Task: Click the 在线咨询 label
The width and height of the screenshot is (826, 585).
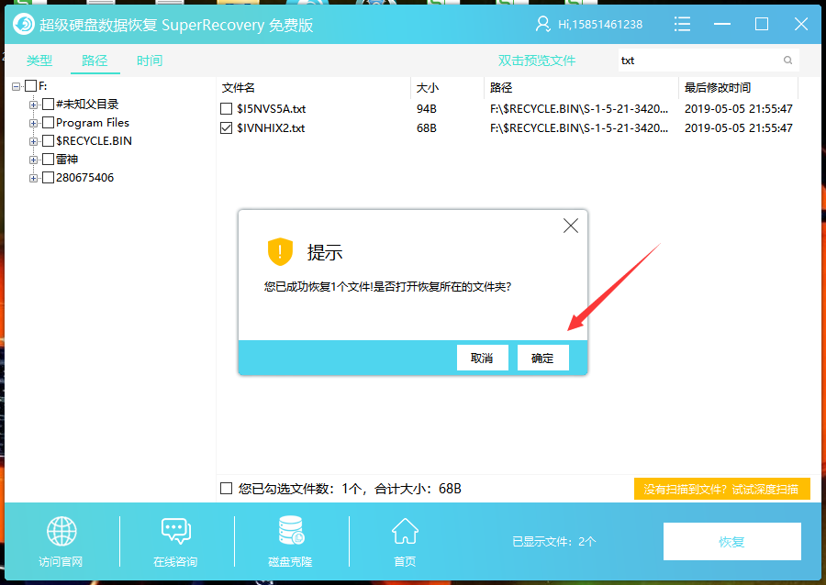Action: click(x=175, y=562)
